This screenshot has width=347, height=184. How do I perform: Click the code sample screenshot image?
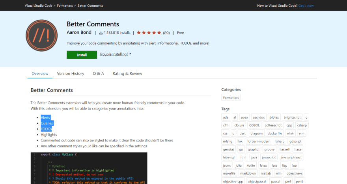pyautogui.click(x=89, y=168)
